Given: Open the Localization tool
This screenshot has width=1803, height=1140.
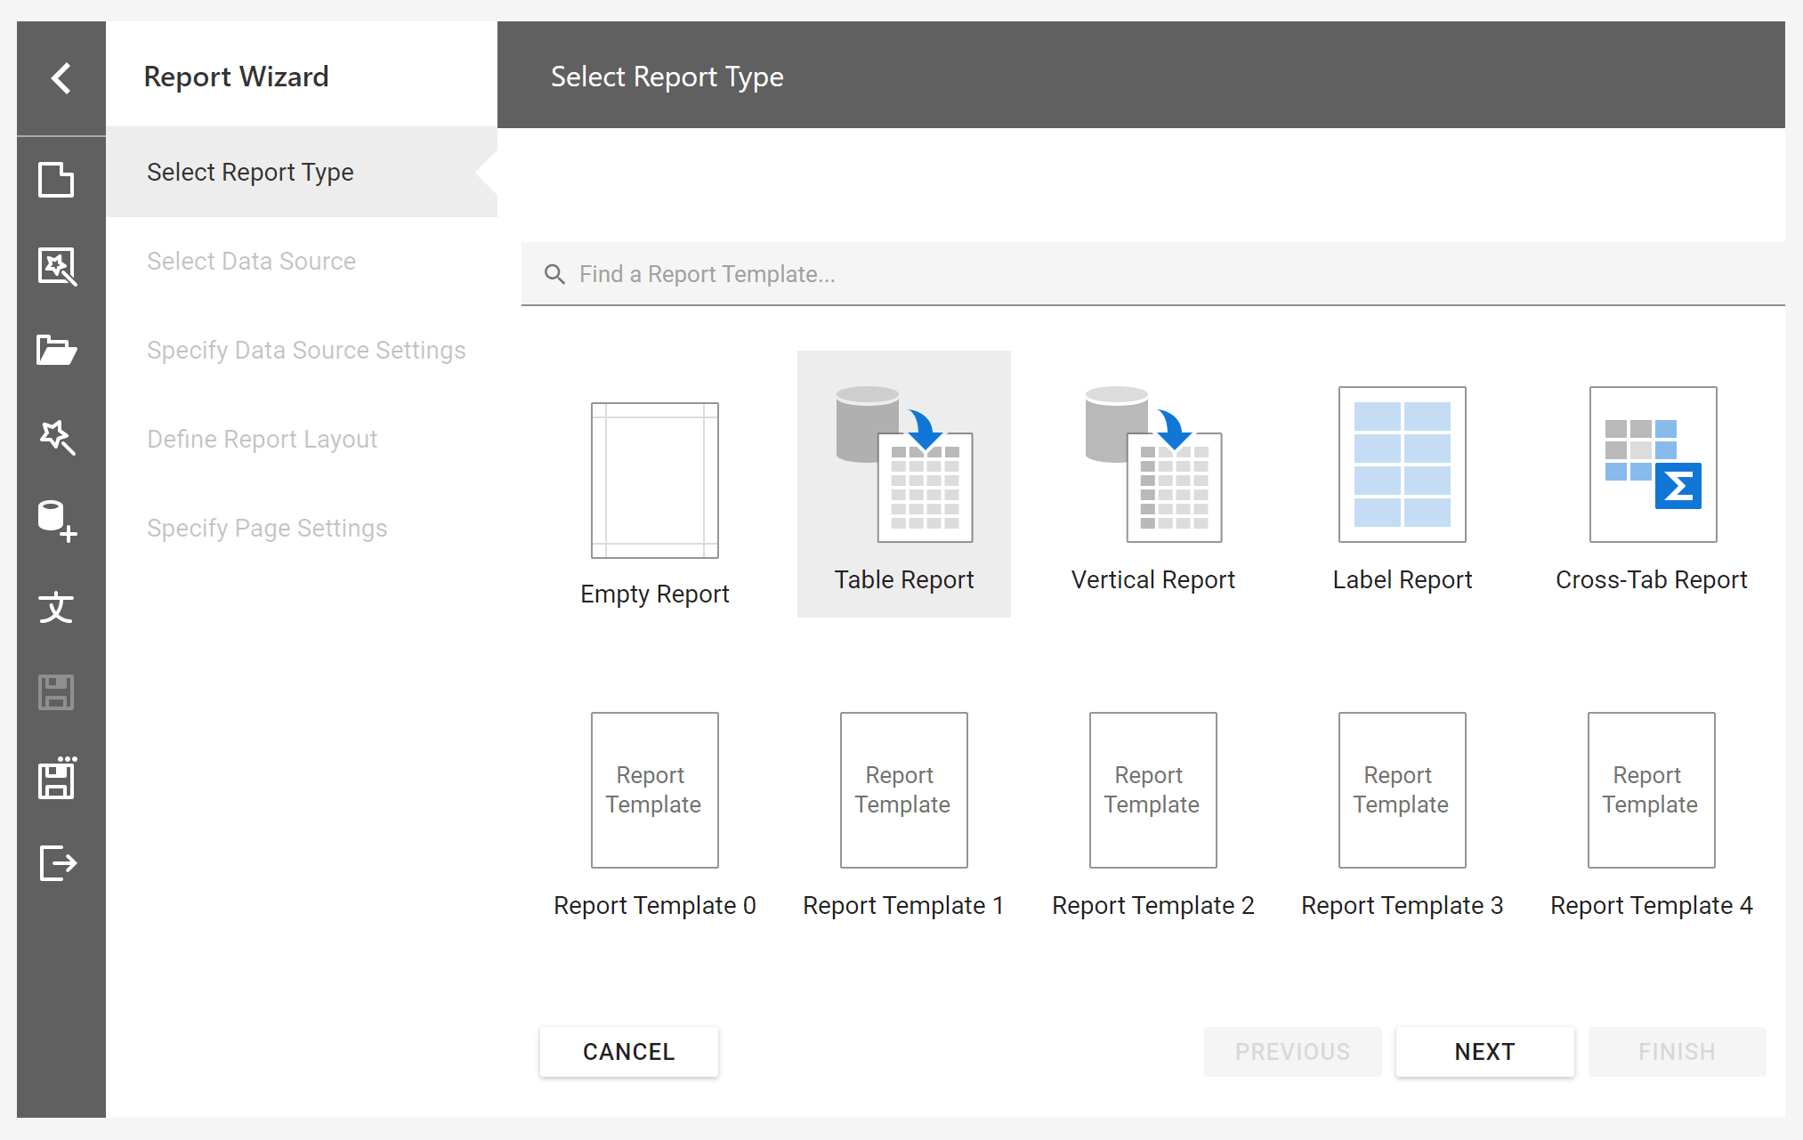Looking at the screenshot, I should click(59, 608).
